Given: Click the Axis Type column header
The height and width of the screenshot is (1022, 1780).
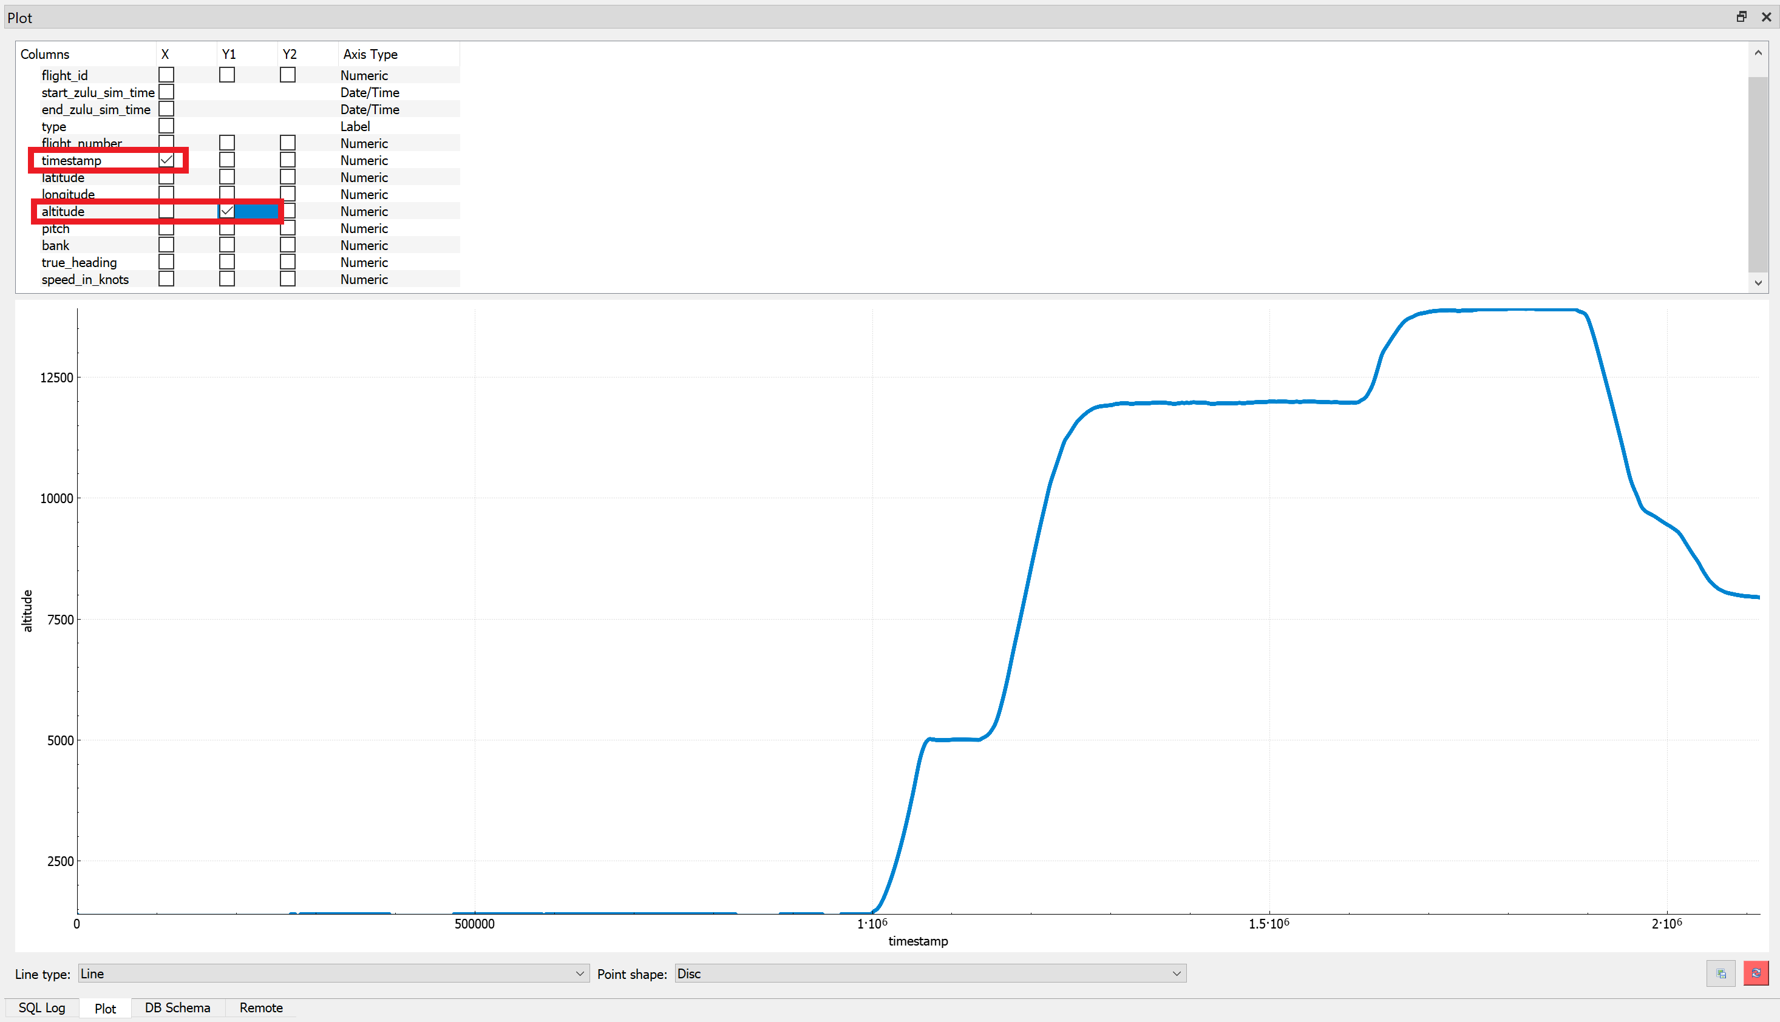Looking at the screenshot, I should (370, 54).
